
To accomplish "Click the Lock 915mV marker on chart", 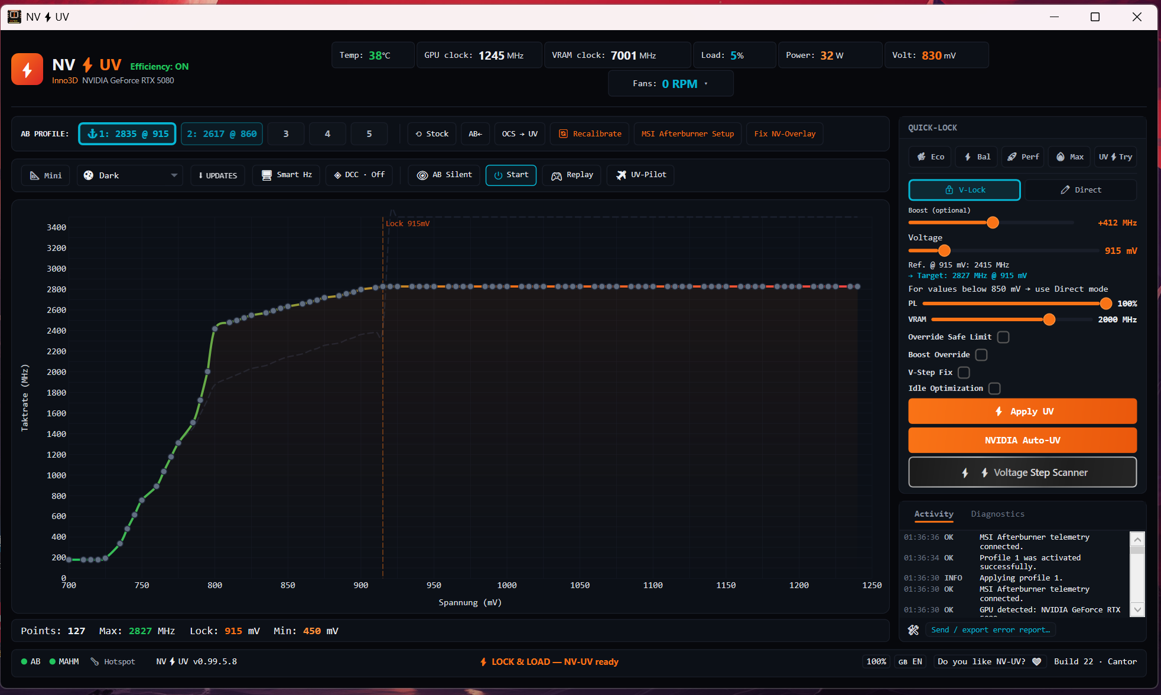I will point(408,224).
